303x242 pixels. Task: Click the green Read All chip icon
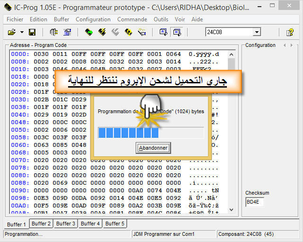click(88, 32)
